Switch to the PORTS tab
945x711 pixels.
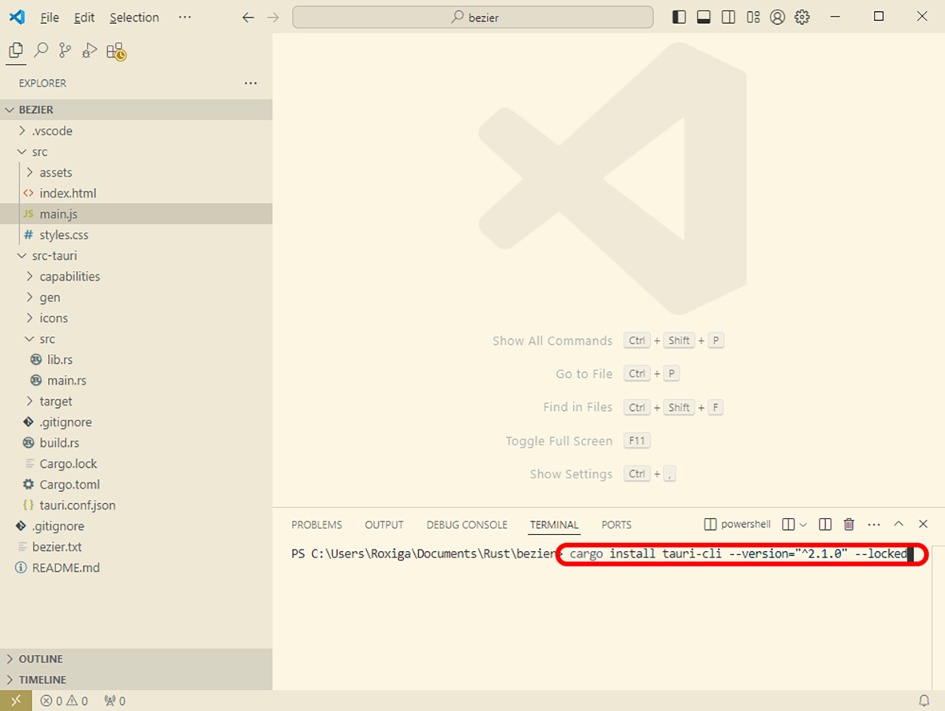tap(616, 525)
